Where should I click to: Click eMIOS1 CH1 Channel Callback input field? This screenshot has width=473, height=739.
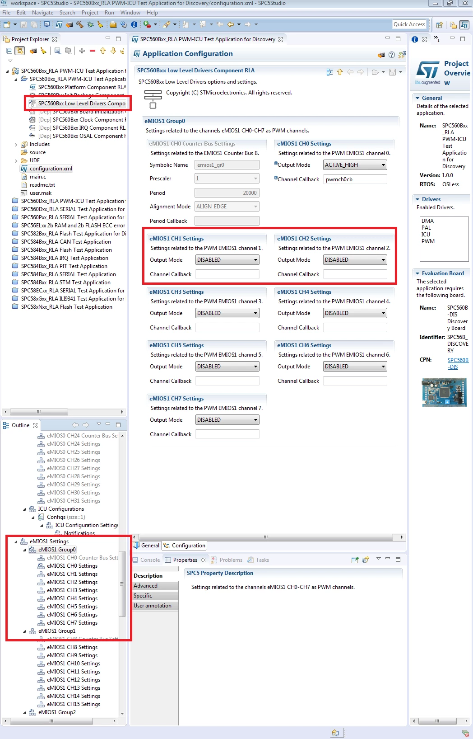[227, 274]
